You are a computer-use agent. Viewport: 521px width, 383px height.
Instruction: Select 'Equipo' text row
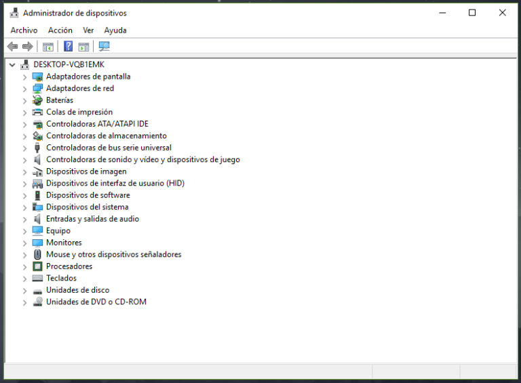coord(58,230)
